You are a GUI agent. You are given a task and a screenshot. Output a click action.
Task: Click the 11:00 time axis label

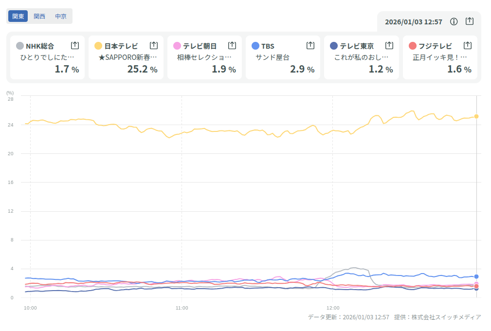coord(182,308)
